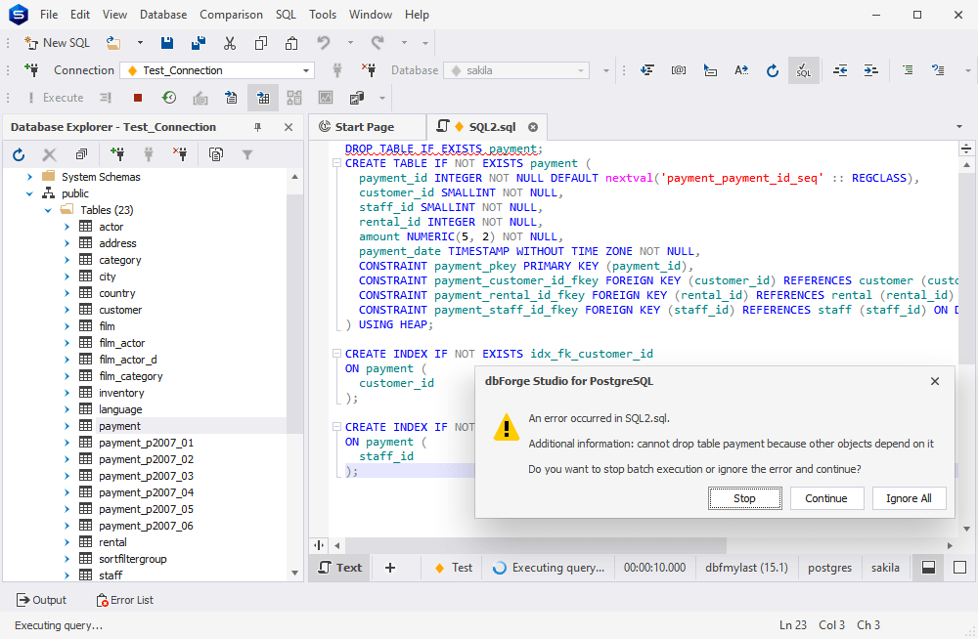978x639 pixels.
Task: Refresh the Database Explorer
Action: point(17,153)
